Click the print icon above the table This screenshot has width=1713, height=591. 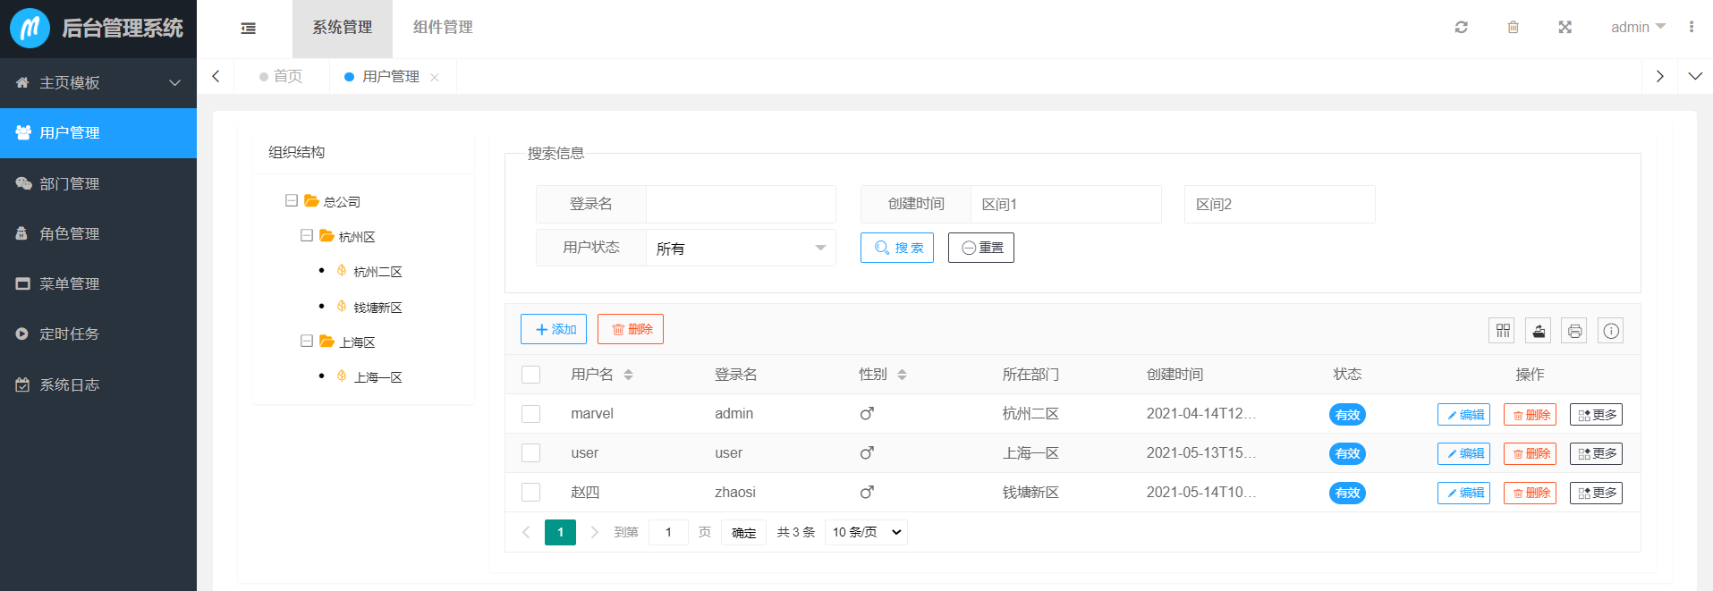click(x=1574, y=331)
